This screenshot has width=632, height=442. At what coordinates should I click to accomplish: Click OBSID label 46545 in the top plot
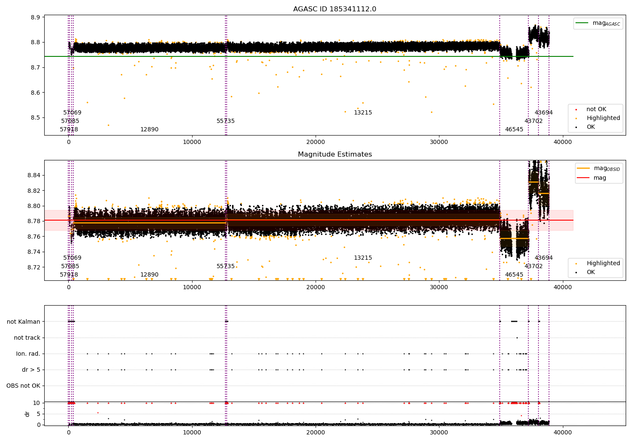pos(514,130)
